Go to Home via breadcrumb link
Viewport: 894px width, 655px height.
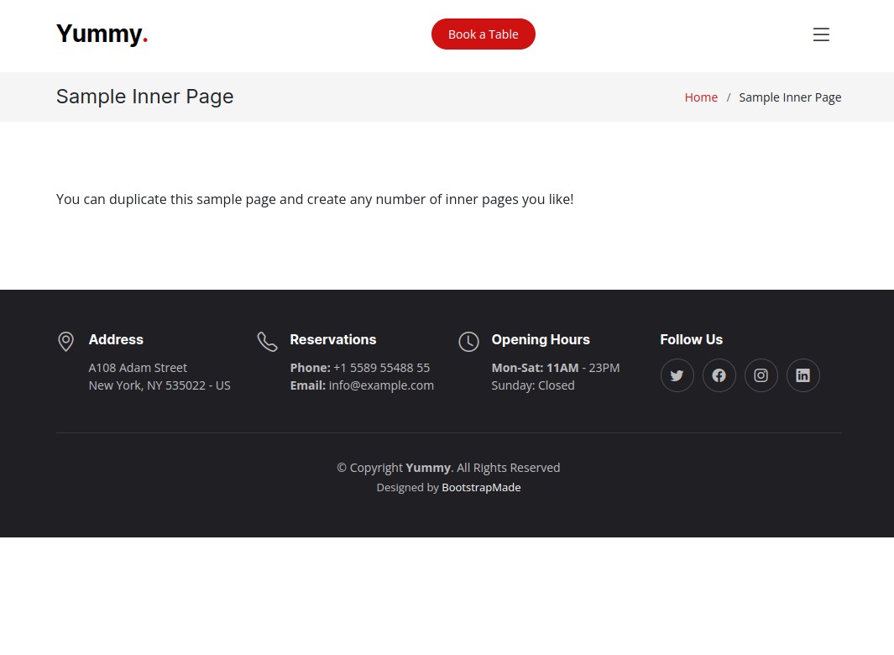click(x=701, y=97)
